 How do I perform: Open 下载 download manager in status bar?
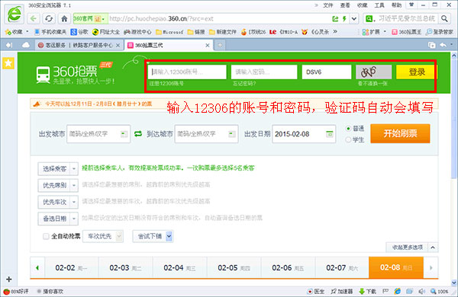367,291
